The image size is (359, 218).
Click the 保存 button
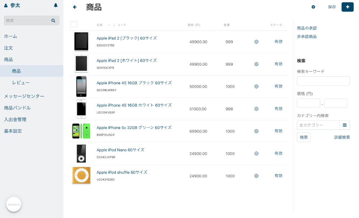click(x=332, y=7)
